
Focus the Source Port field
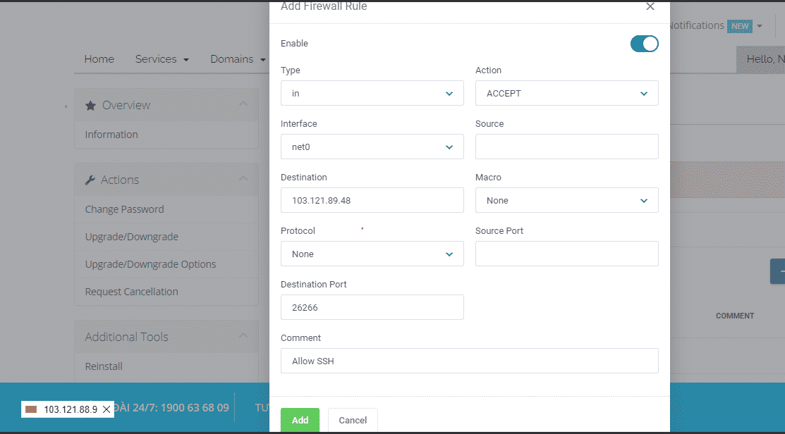[x=566, y=254]
